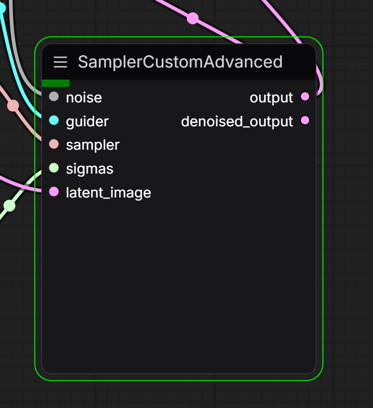Click the green progress bar under the title
This screenshot has width=373, height=408.
(56, 83)
